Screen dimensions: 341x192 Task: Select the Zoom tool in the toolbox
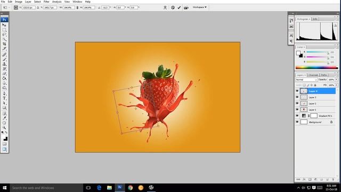pos(4,127)
